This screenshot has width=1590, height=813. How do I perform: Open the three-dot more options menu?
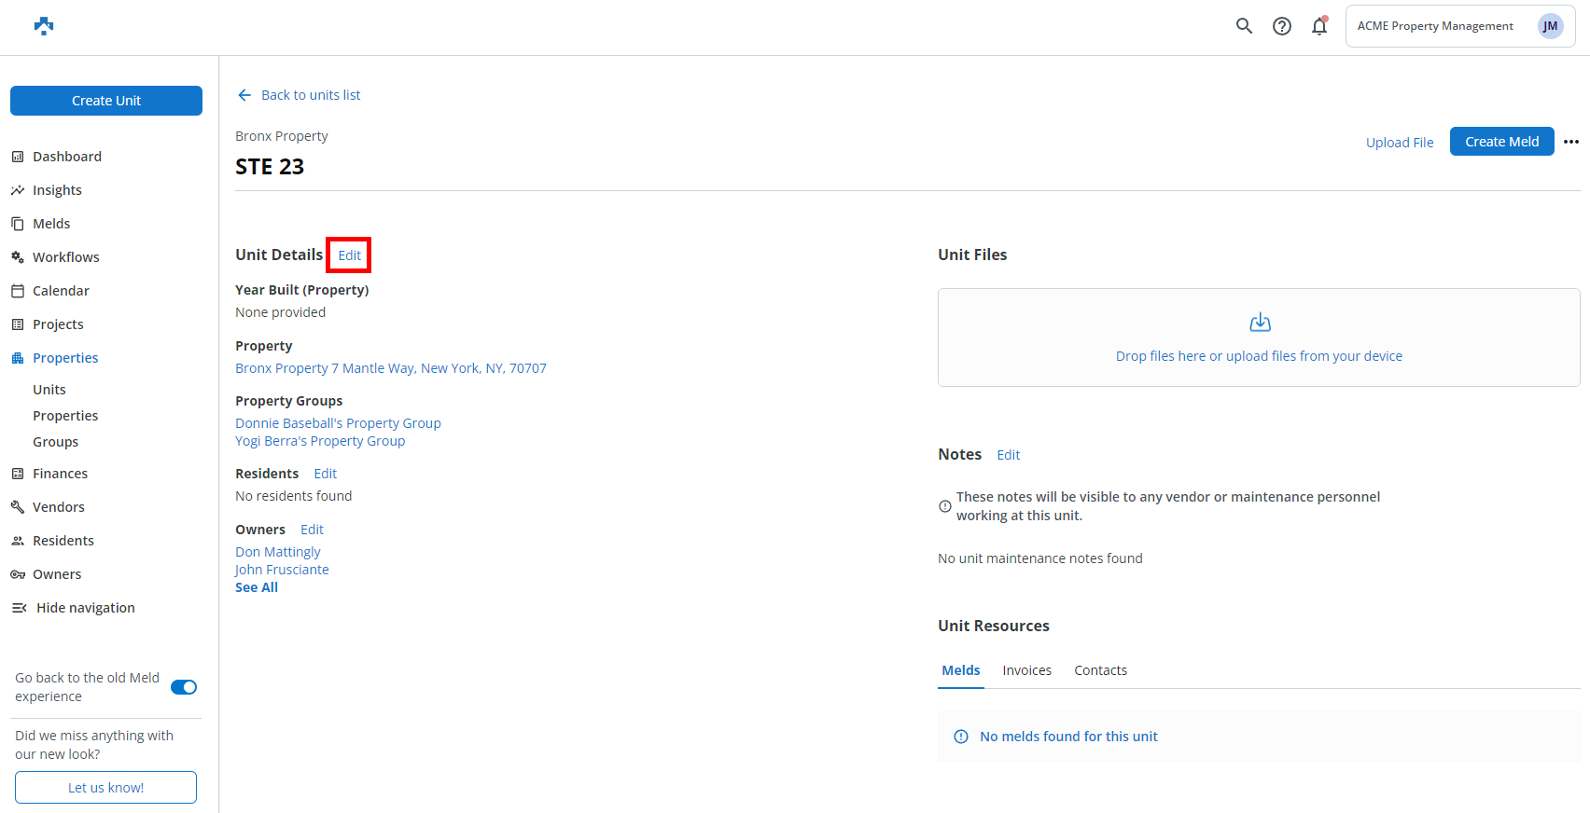[1571, 142]
